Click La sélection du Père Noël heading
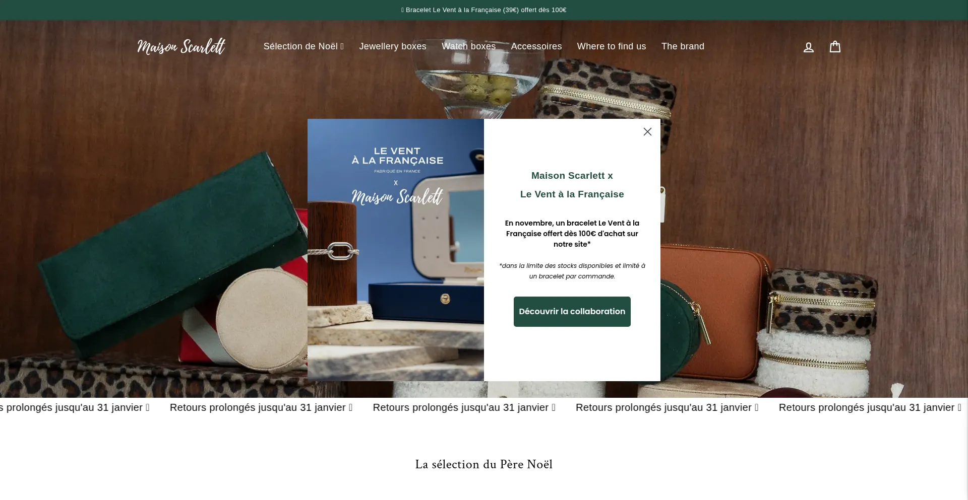Viewport: 968px width, 500px height. point(484,464)
